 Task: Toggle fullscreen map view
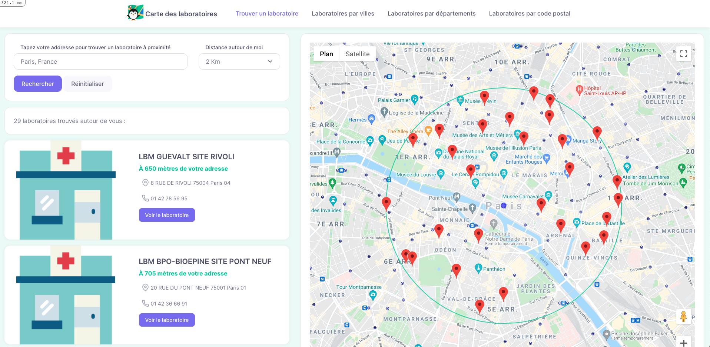point(684,54)
